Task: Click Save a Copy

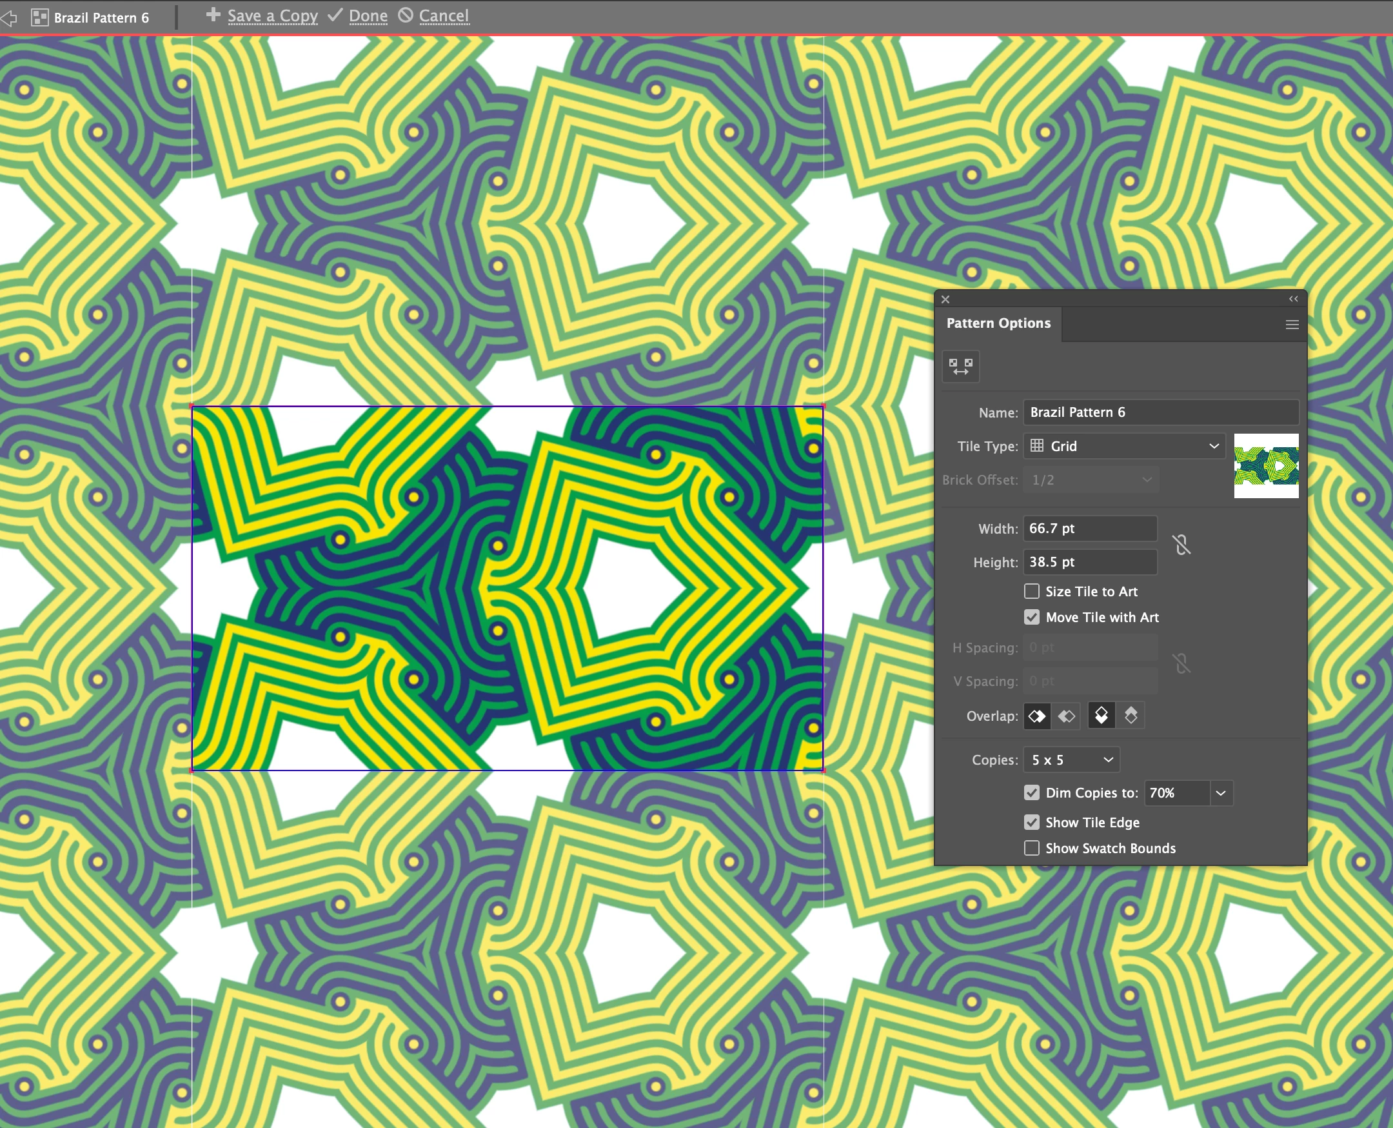Action: (272, 15)
